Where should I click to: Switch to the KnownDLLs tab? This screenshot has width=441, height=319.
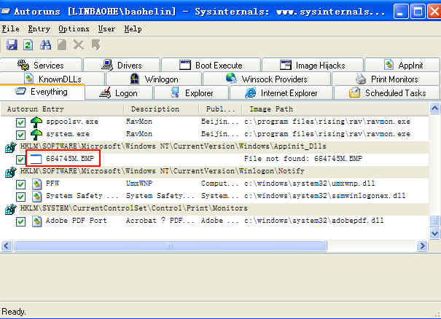click(x=52, y=79)
